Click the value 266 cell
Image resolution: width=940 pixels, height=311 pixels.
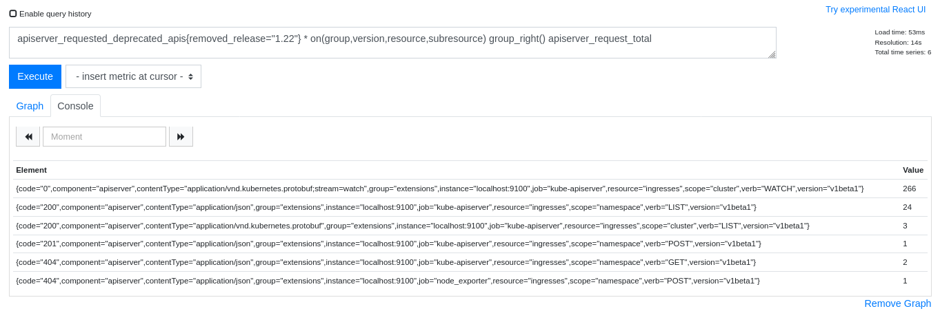pos(913,189)
